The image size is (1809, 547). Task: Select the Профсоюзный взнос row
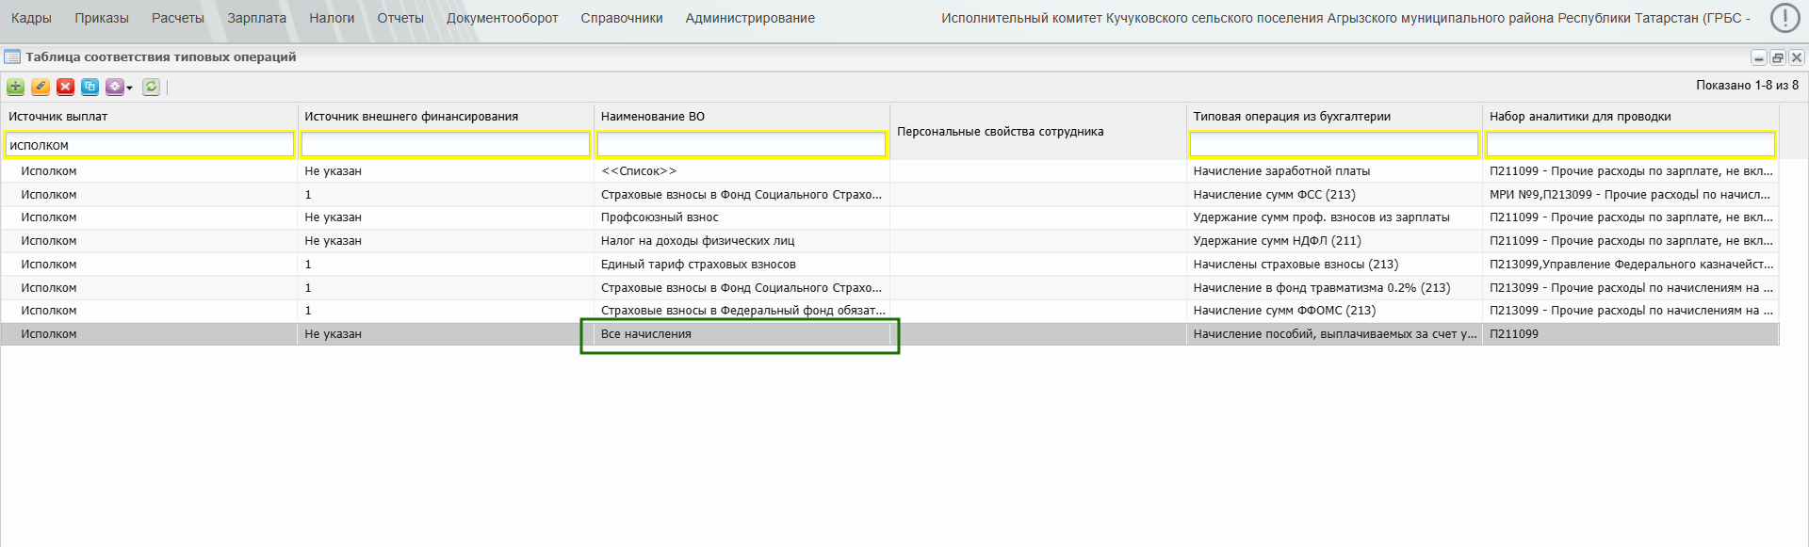coord(660,217)
